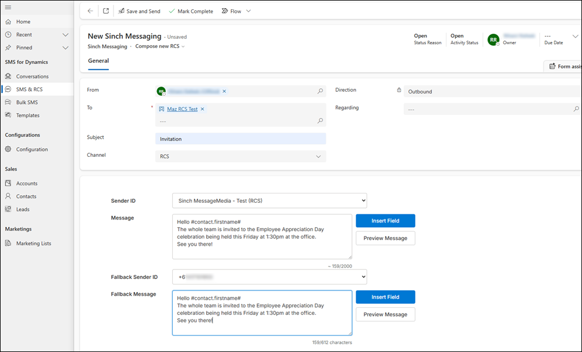This screenshot has height=352, width=582.
Task: Open Conversations in sidebar
Action: [x=37, y=76]
